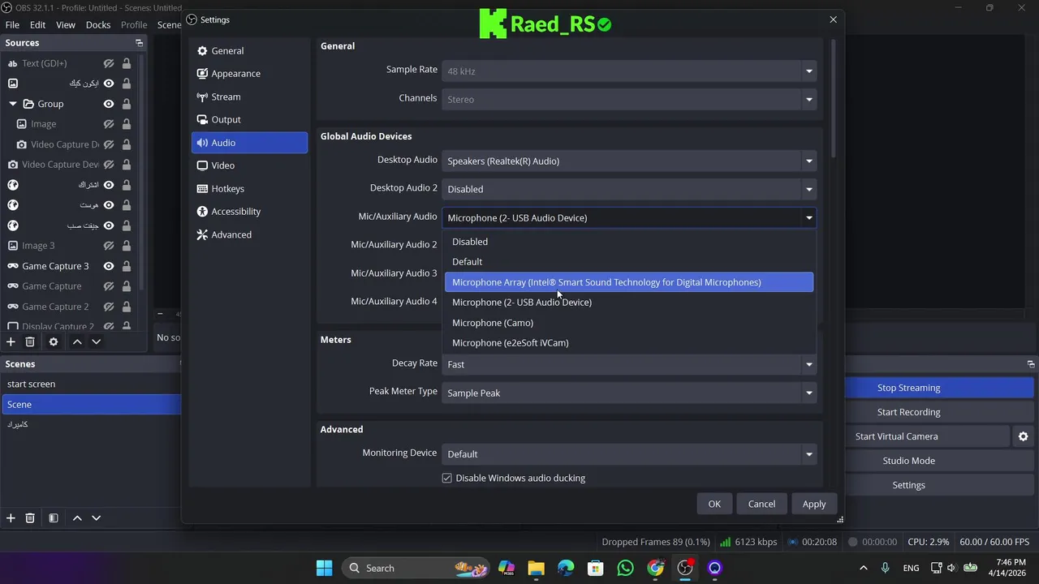The image size is (1039, 584).
Task: Click the taskbar Search box
Action: (416, 568)
